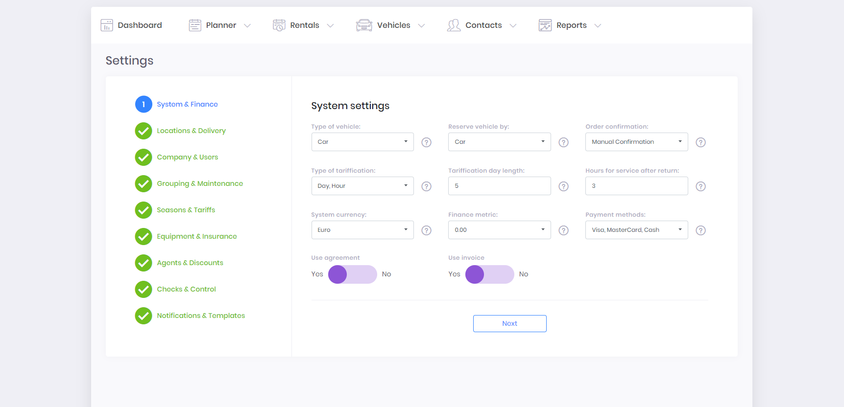Click the Planner calendar icon

[x=195, y=25]
